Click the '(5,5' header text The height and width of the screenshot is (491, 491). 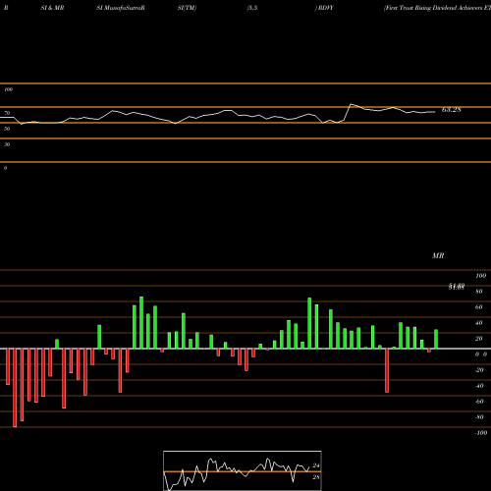[x=252, y=8]
